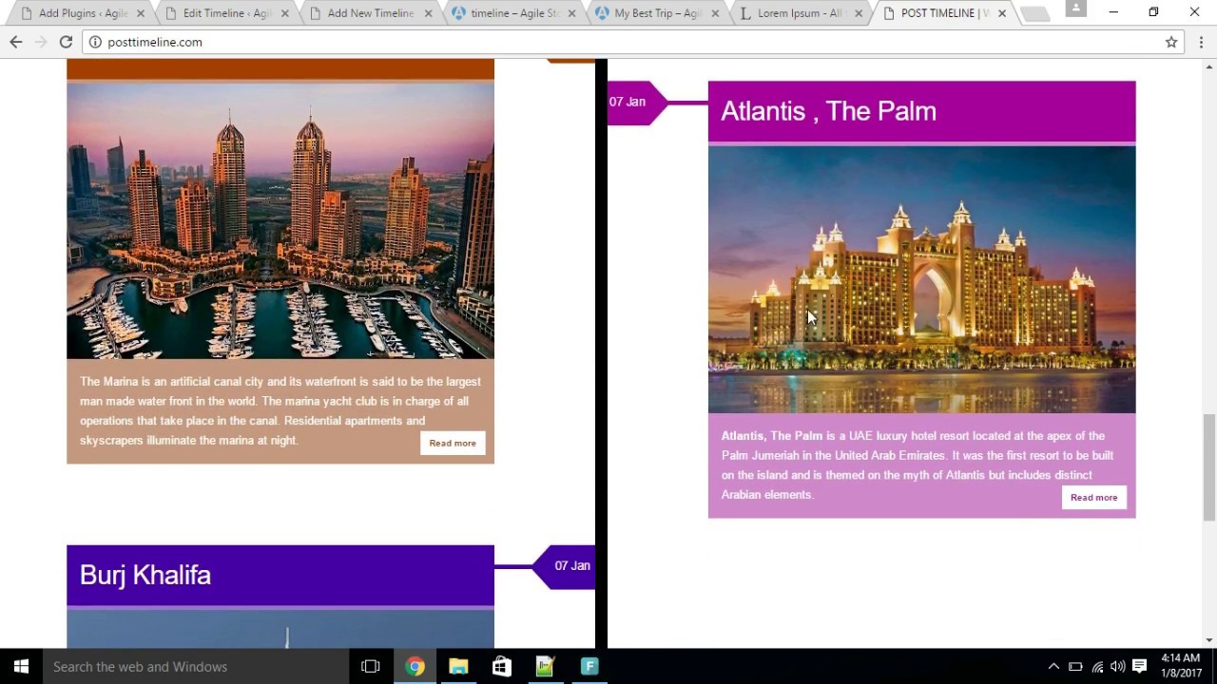This screenshot has height=684, width=1217.
Task: Switch to the timeline – Agile tab
Action: coord(508,13)
